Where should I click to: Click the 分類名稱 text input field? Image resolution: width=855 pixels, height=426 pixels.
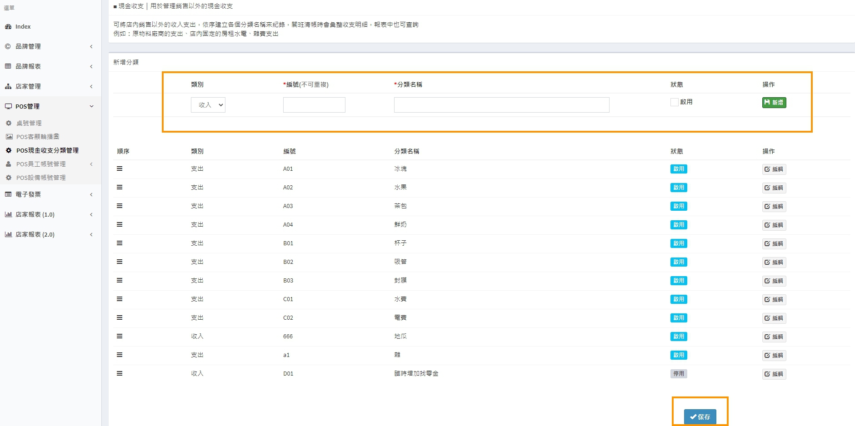pos(501,105)
